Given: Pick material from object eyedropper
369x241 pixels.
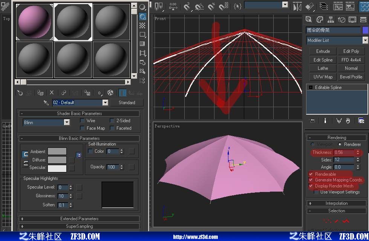Looking at the screenshot, I should [46, 103].
